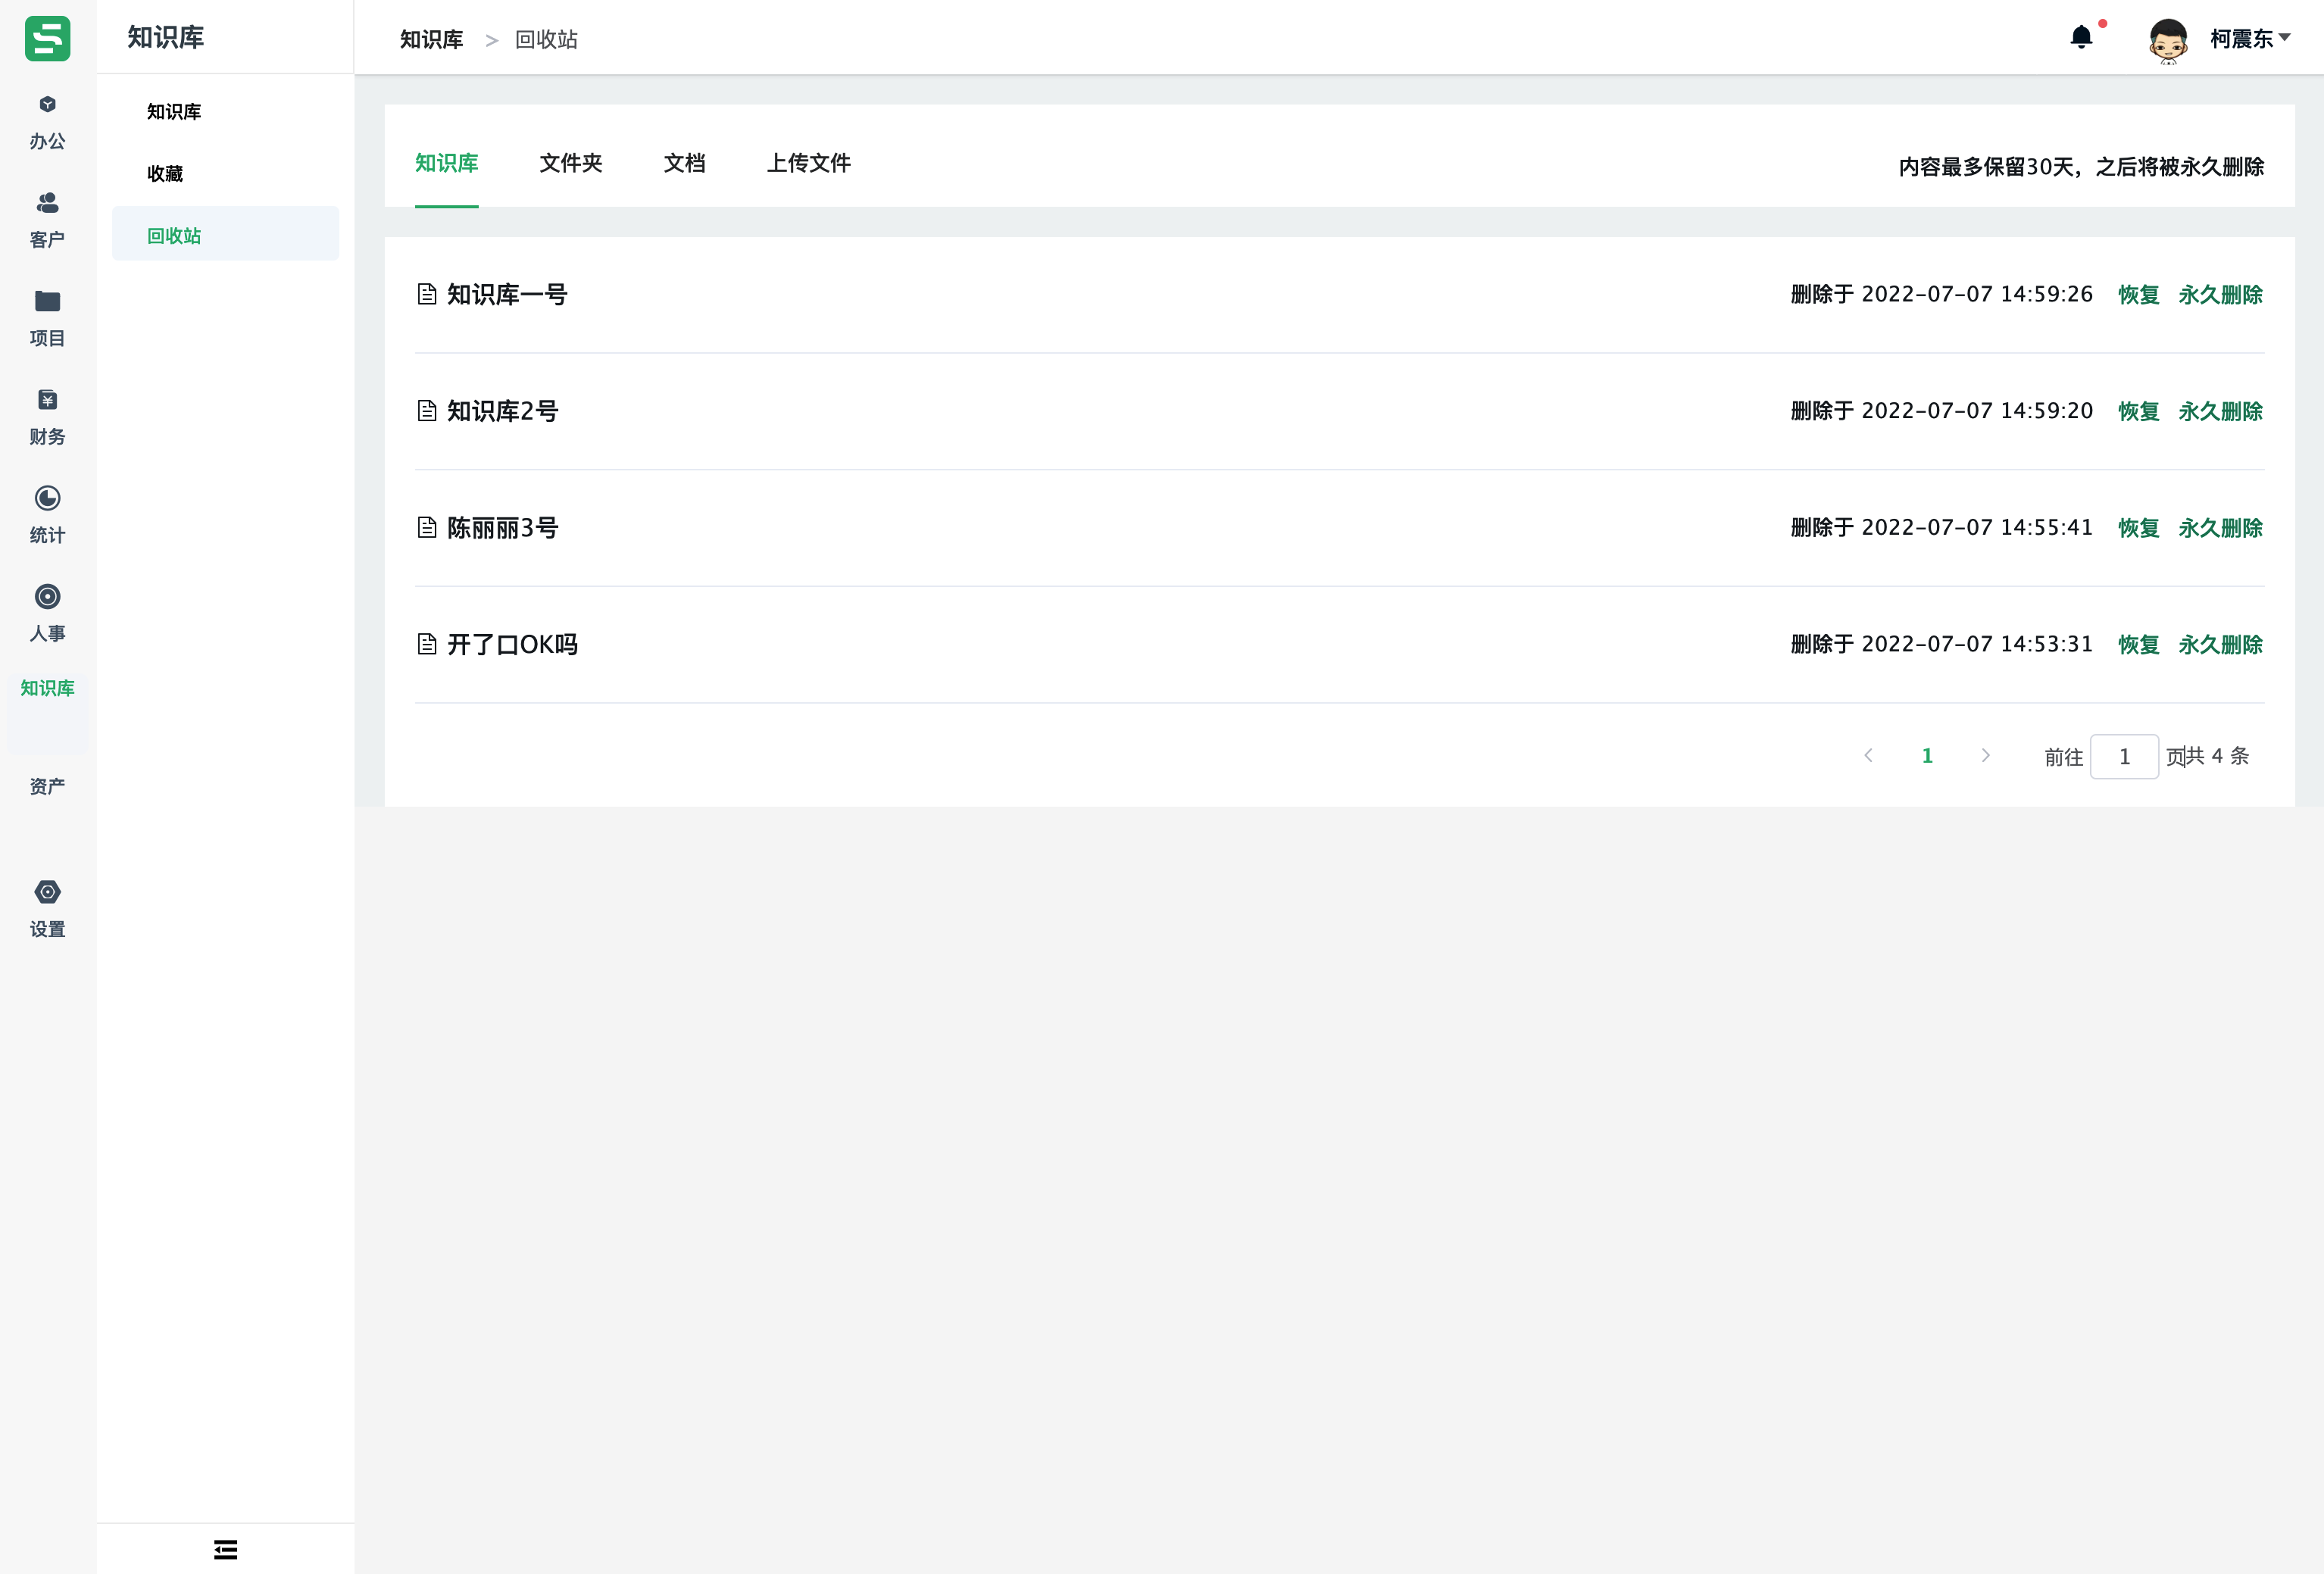Switch to the 知识库 tab in recycle bin

447,163
